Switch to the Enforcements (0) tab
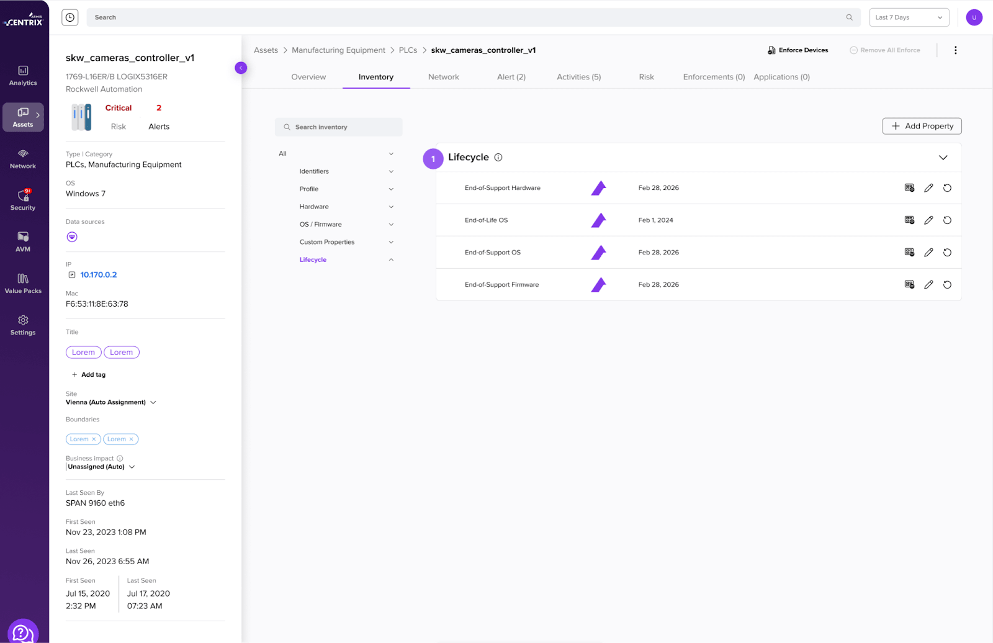 pos(714,77)
